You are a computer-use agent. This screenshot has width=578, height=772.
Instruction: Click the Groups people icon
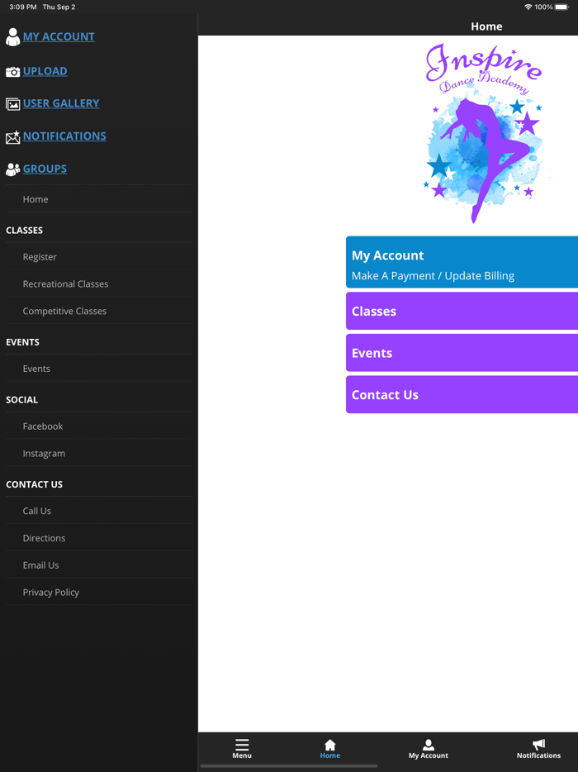tap(12, 169)
